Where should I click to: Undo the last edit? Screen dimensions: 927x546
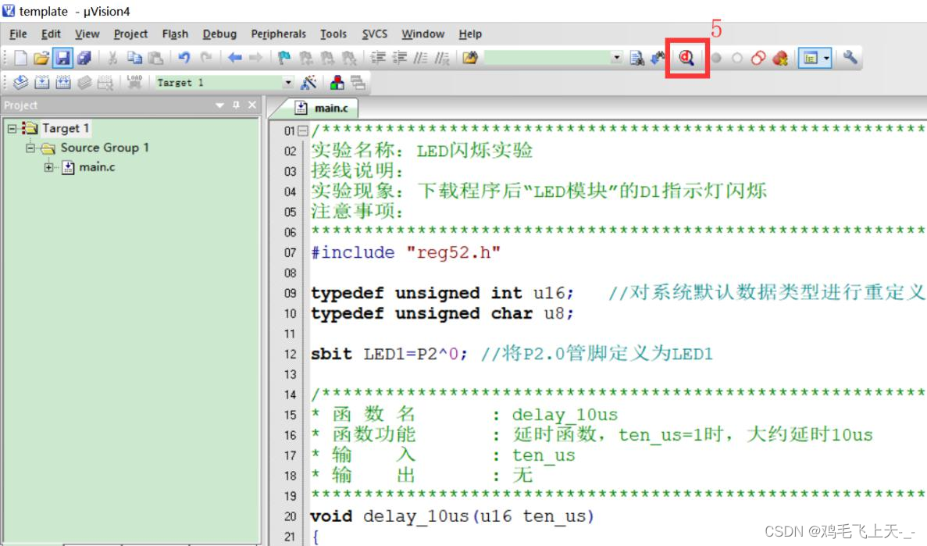pyautogui.click(x=184, y=58)
